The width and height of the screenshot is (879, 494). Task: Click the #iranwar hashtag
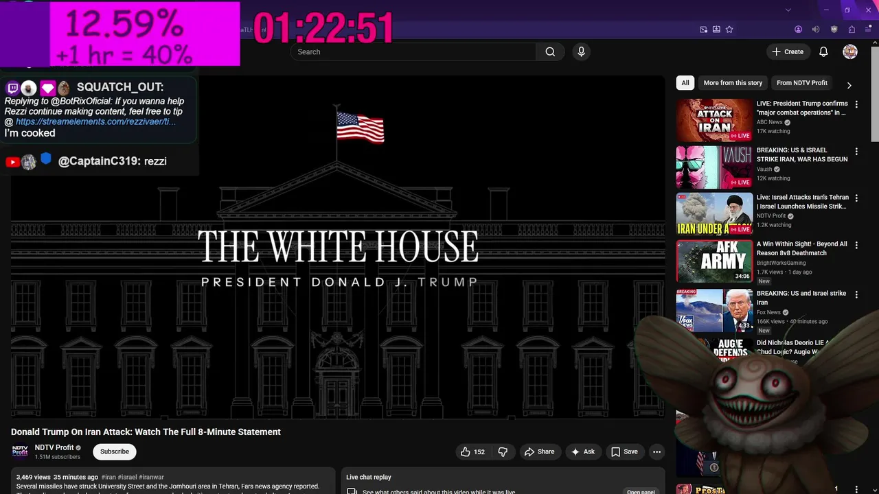tap(151, 477)
